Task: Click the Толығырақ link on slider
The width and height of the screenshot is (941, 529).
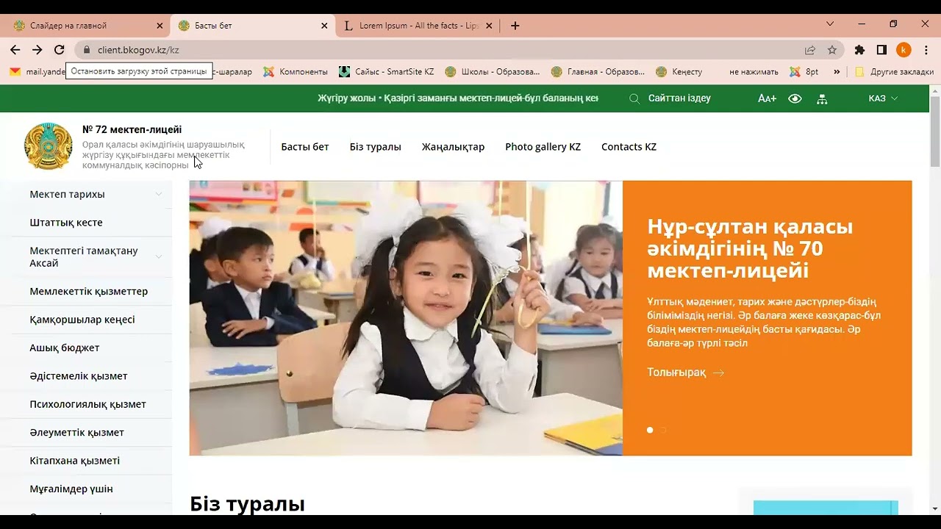Action: coord(686,373)
